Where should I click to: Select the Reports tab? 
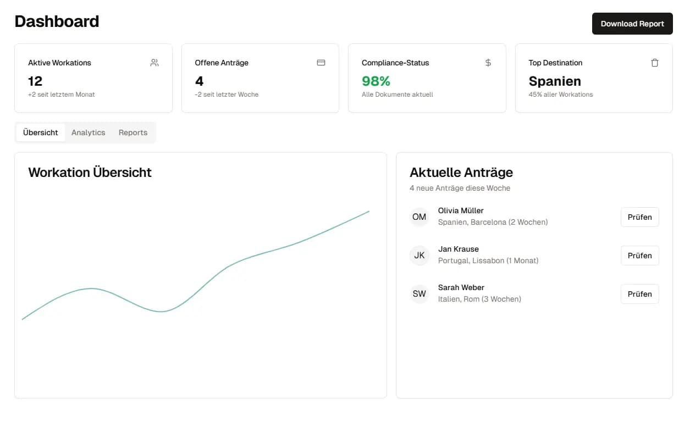point(133,132)
